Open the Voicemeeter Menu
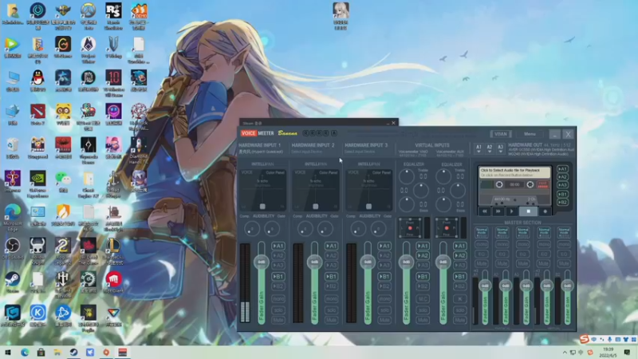The image size is (638, 359). tap(530, 134)
